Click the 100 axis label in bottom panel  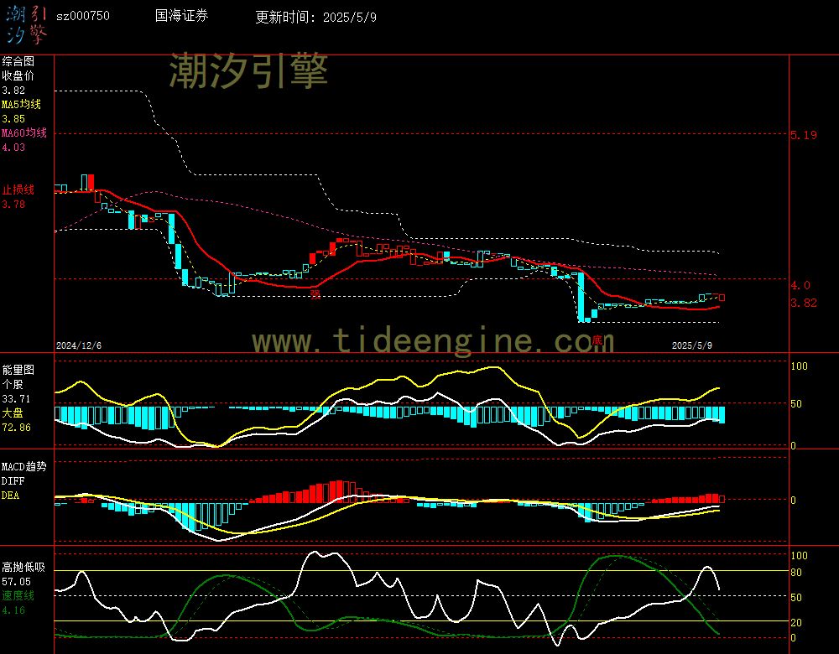tap(799, 556)
